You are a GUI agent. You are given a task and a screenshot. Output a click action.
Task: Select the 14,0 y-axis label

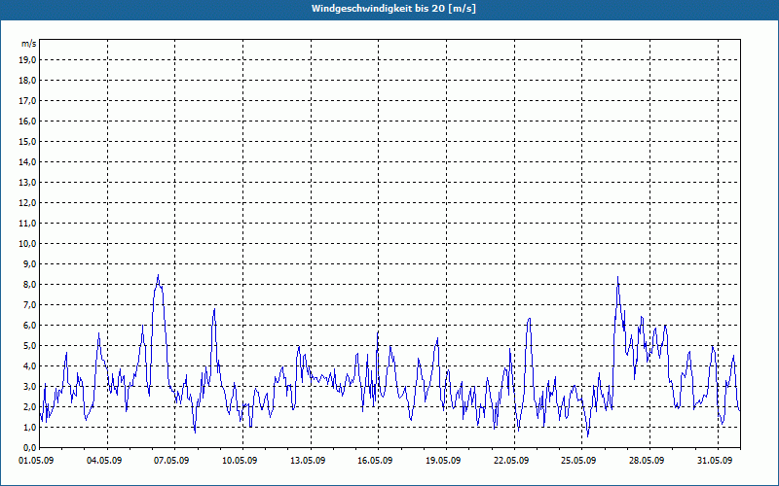coord(27,161)
